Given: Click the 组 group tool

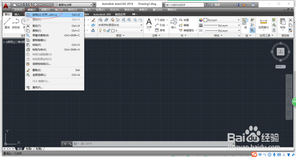Looking at the screenshot, I should tap(245, 24).
